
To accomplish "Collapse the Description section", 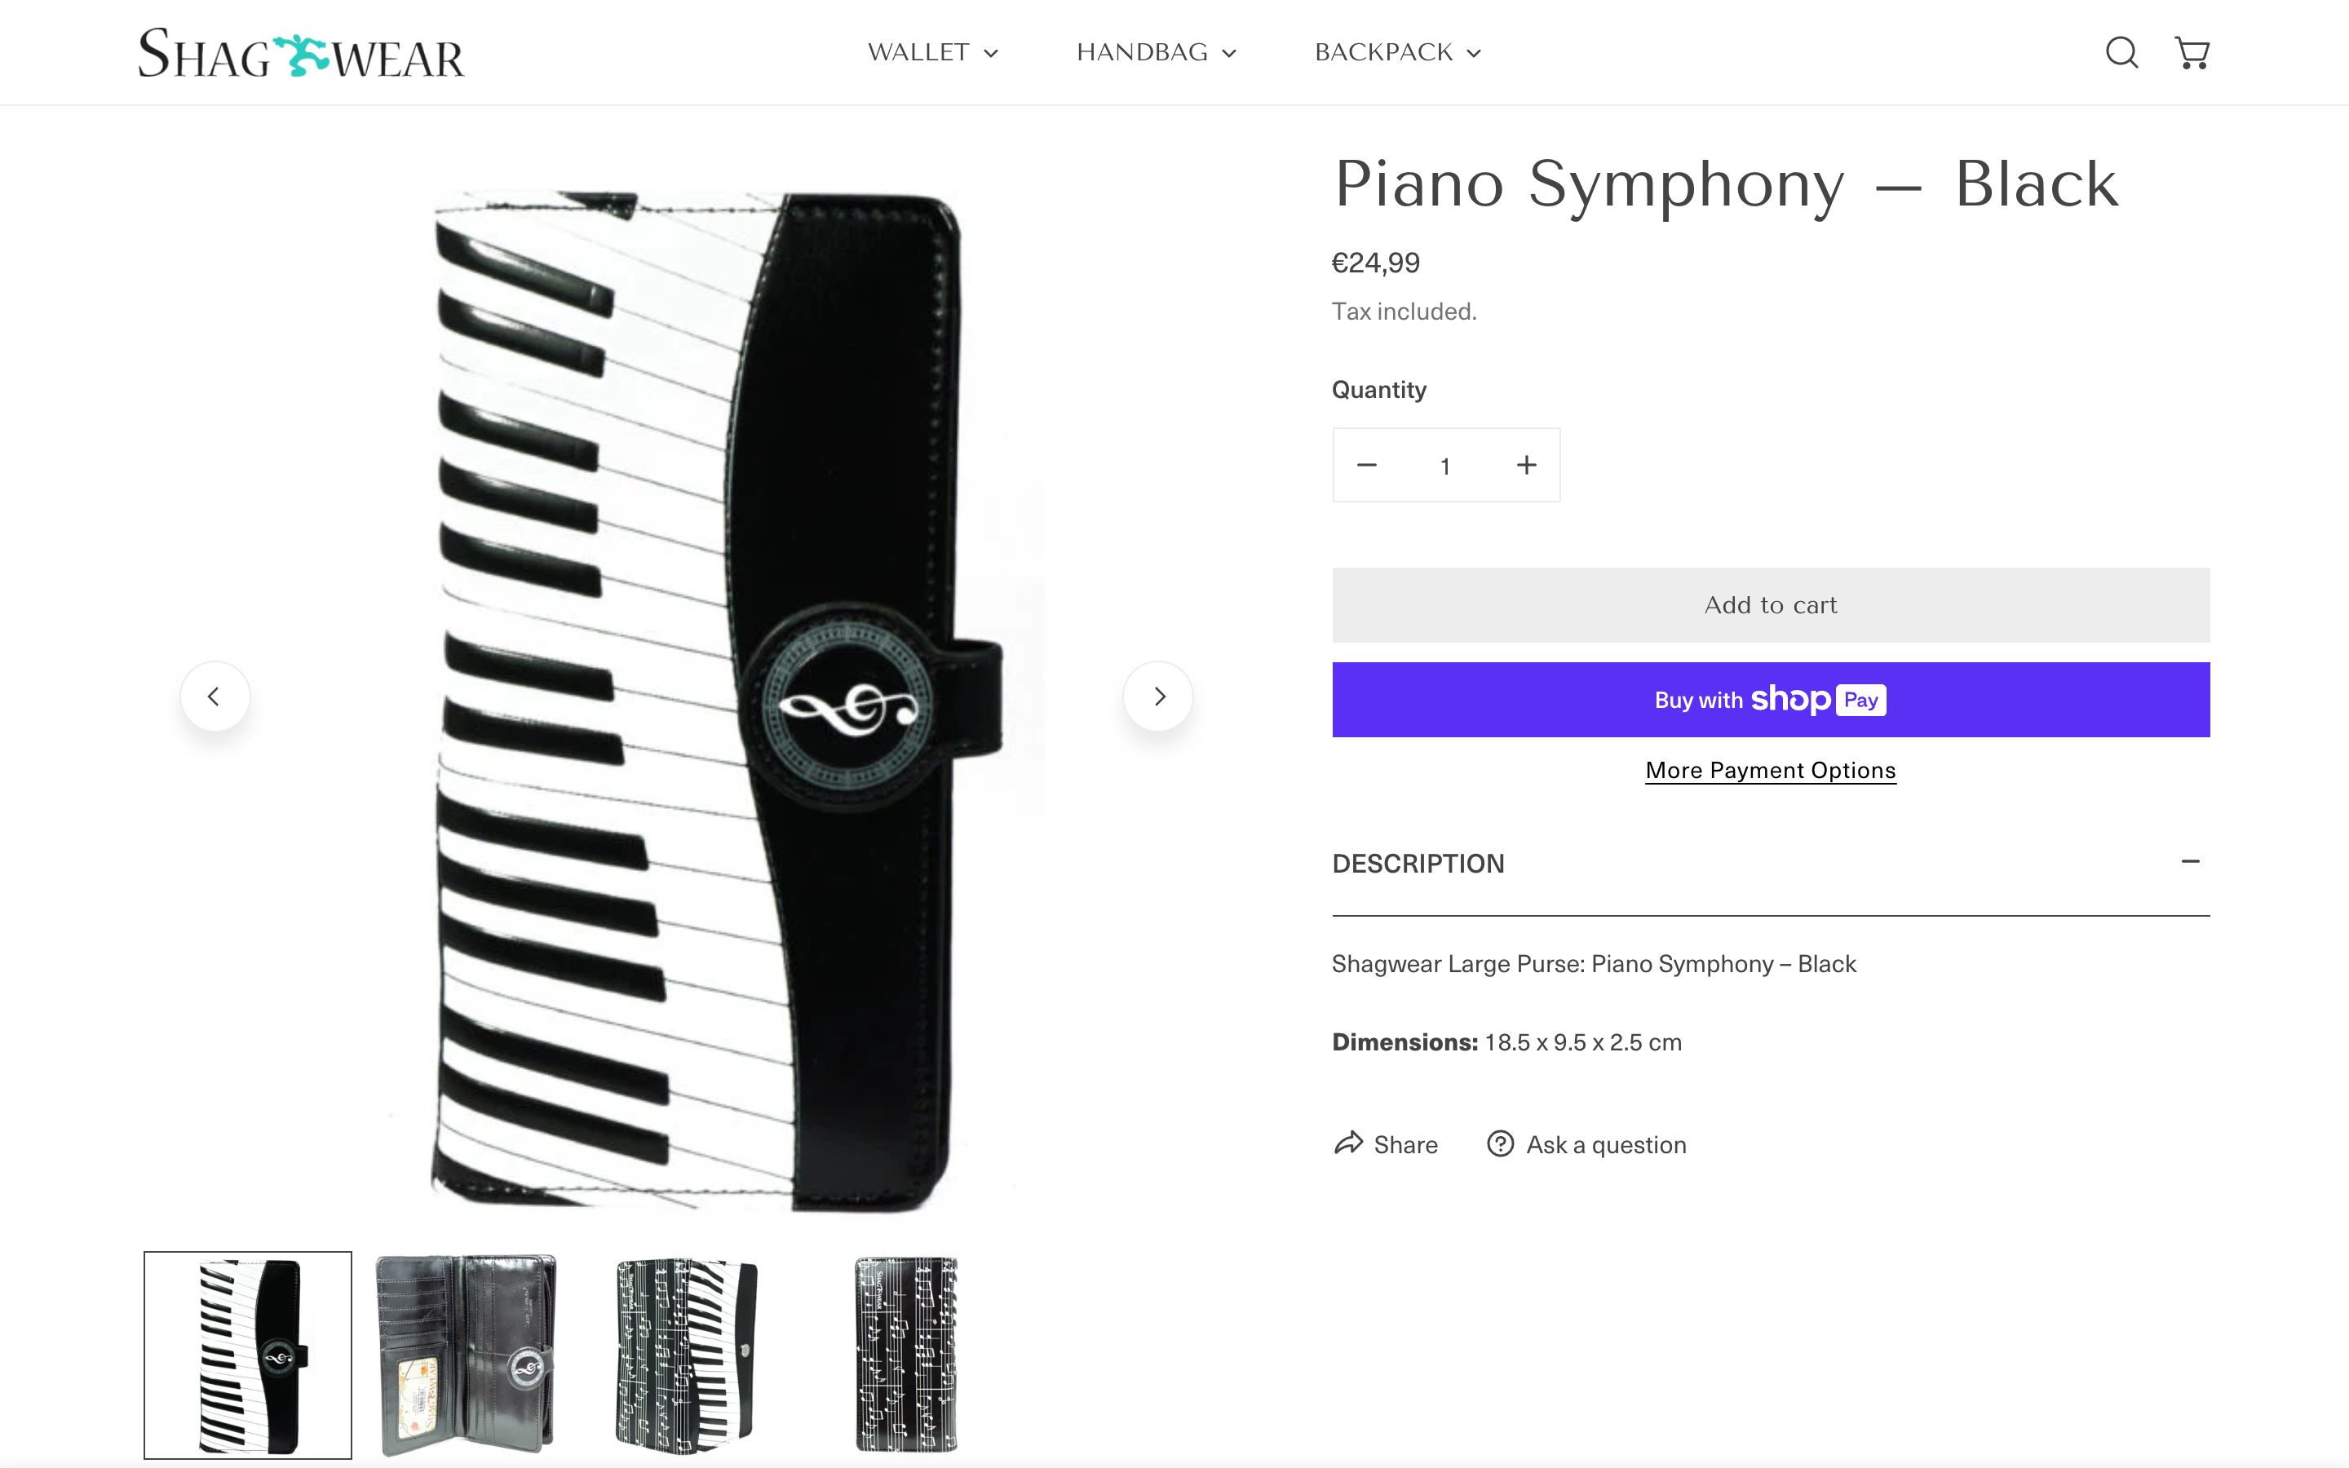I will pos(2190,862).
